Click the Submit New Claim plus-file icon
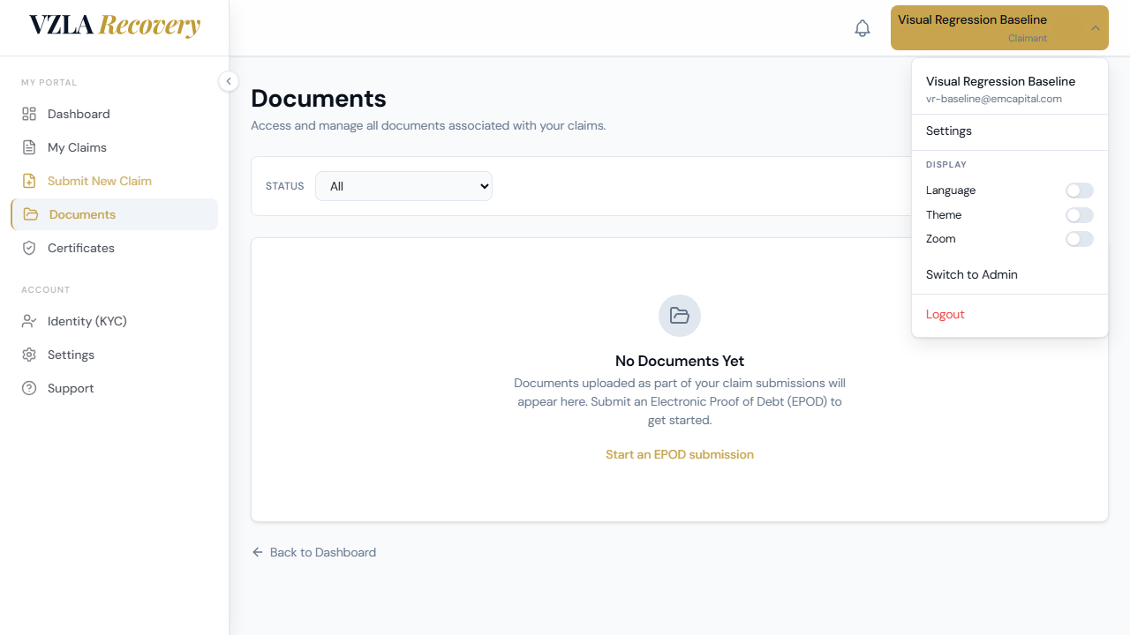 click(x=29, y=181)
